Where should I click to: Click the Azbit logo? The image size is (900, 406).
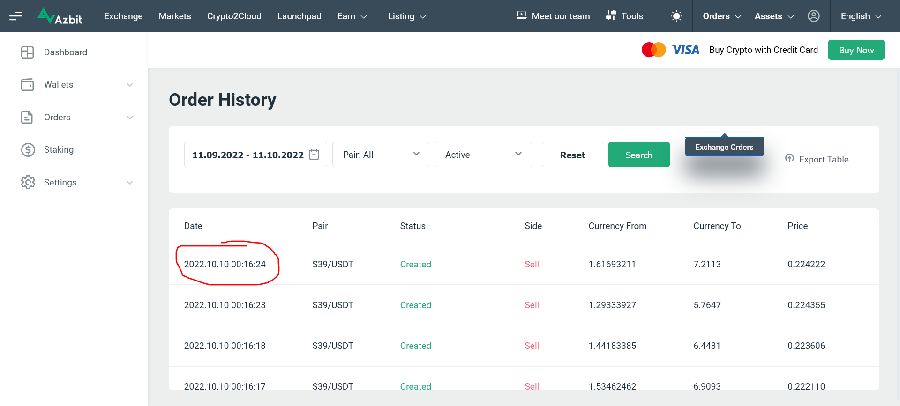coord(60,16)
